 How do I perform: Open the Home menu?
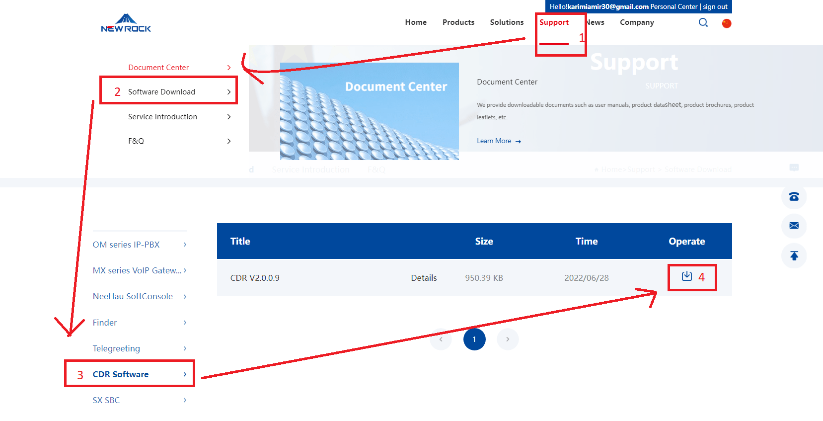tap(416, 22)
